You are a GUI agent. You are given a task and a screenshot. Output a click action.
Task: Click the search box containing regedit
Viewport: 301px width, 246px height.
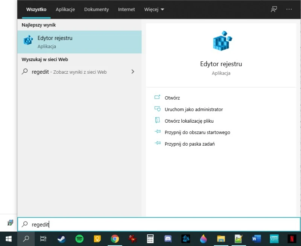(158, 225)
